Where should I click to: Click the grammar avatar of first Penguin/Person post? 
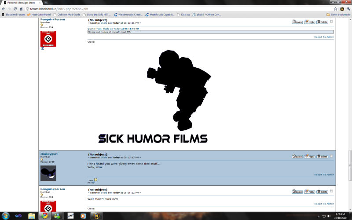(48, 39)
